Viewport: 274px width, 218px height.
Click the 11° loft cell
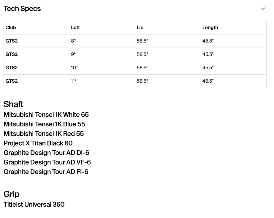[x=74, y=81]
